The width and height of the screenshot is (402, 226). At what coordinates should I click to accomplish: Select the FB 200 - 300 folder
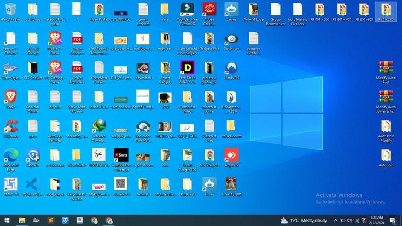tap(364, 12)
